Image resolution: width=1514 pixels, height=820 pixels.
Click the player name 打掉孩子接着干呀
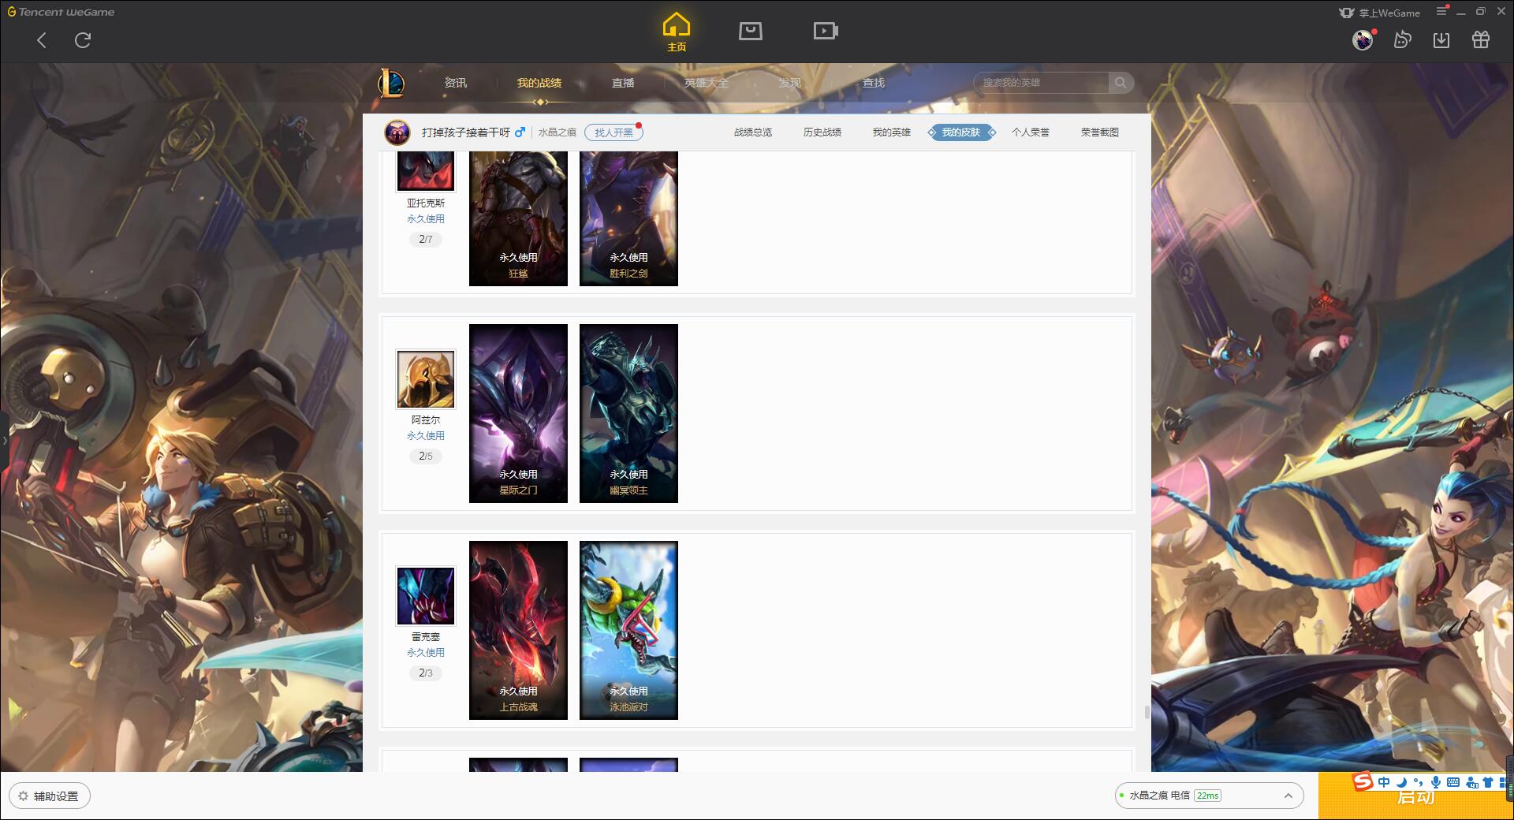pyautogui.click(x=466, y=132)
